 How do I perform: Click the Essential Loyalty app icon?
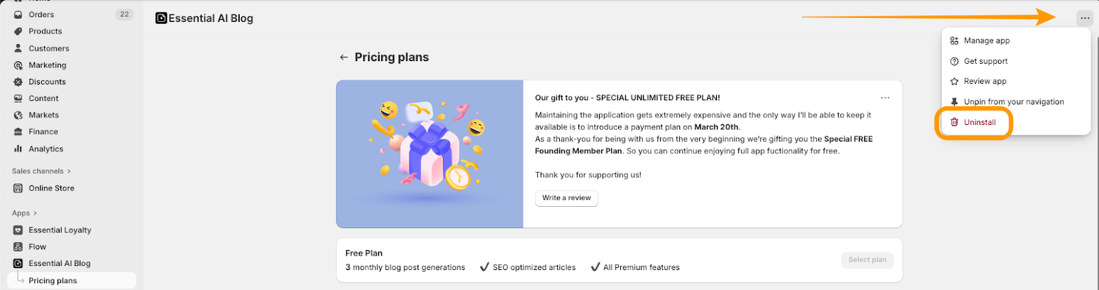click(19, 230)
